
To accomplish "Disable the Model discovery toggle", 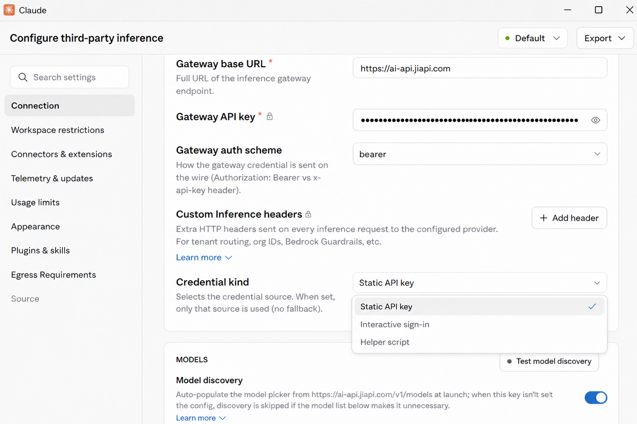I will (596, 397).
